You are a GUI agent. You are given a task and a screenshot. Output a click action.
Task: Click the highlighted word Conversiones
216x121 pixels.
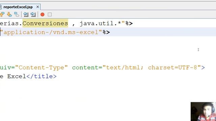click(x=45, y=23)
